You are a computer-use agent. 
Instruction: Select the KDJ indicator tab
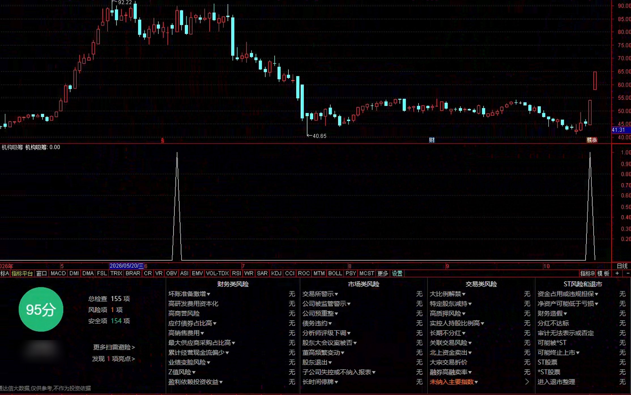276,273
